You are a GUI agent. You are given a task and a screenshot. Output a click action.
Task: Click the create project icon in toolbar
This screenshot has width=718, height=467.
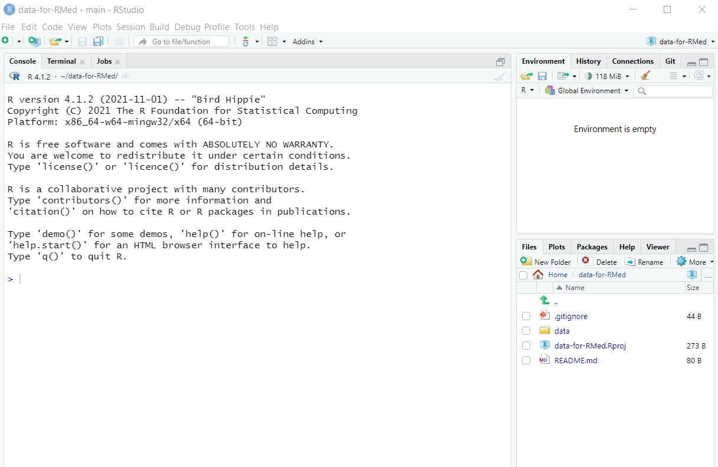tap(34, 41)
